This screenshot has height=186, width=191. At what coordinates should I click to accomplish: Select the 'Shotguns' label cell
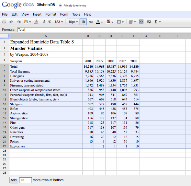[x=46, y=104]
